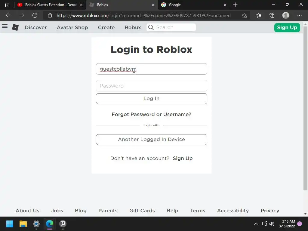This screenshot has width=308, height=231.
Task: Open the Favorites list icon
Action: pyautogui.click(x=259, y=15)
